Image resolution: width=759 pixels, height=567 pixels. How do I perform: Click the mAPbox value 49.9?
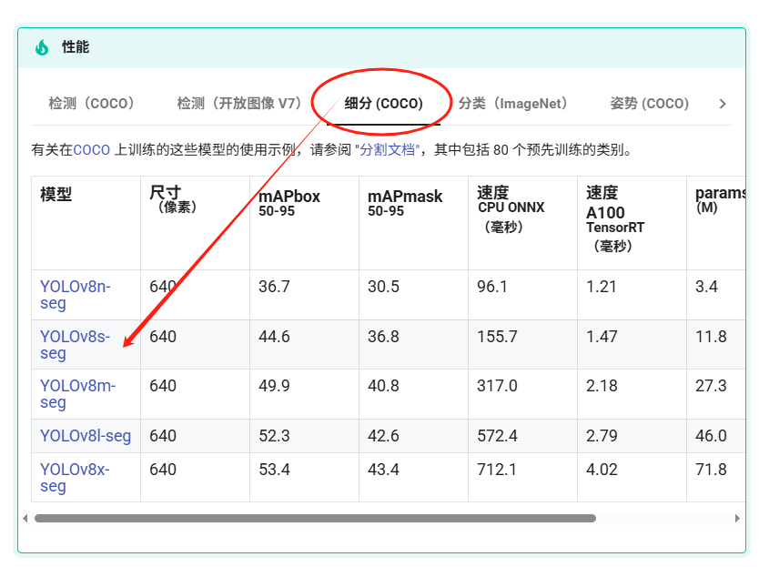point(274,385)
